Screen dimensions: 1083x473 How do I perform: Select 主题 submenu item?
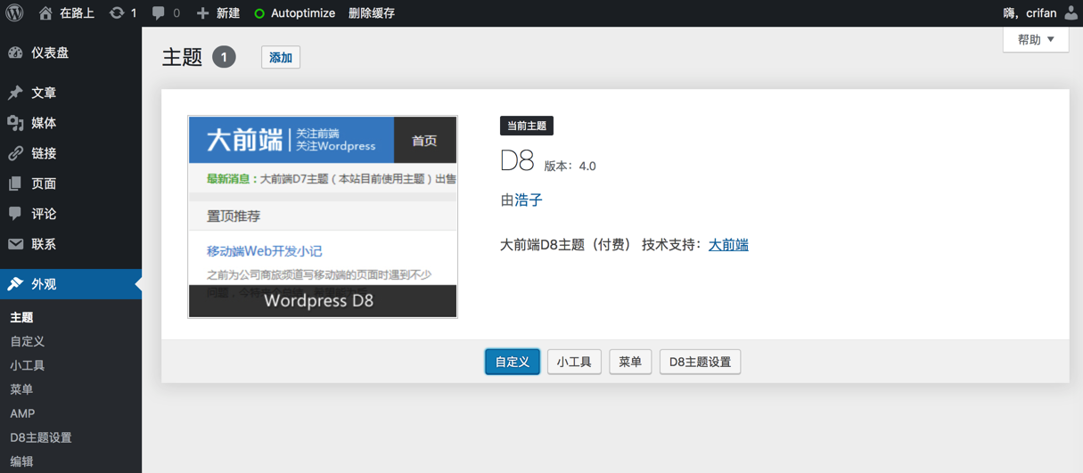[x=21, y=317]
